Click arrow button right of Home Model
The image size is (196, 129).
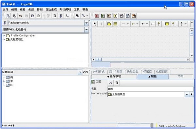(x=191, y=94)
